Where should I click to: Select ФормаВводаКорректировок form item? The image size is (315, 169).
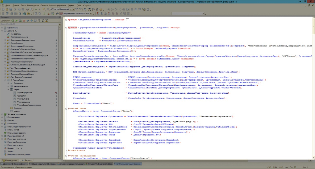[x=29, y=105]
